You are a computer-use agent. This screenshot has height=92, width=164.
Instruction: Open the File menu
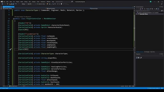point(4,2)
